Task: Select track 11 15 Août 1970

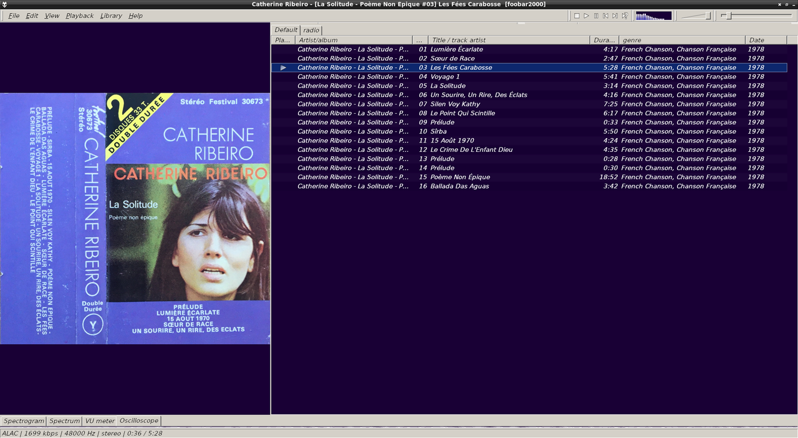Action: pos(529,141)
